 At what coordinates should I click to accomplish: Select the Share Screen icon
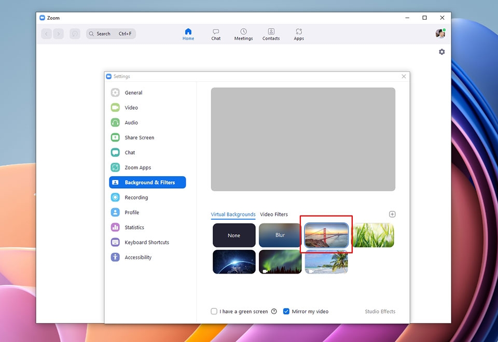(115, 137)
